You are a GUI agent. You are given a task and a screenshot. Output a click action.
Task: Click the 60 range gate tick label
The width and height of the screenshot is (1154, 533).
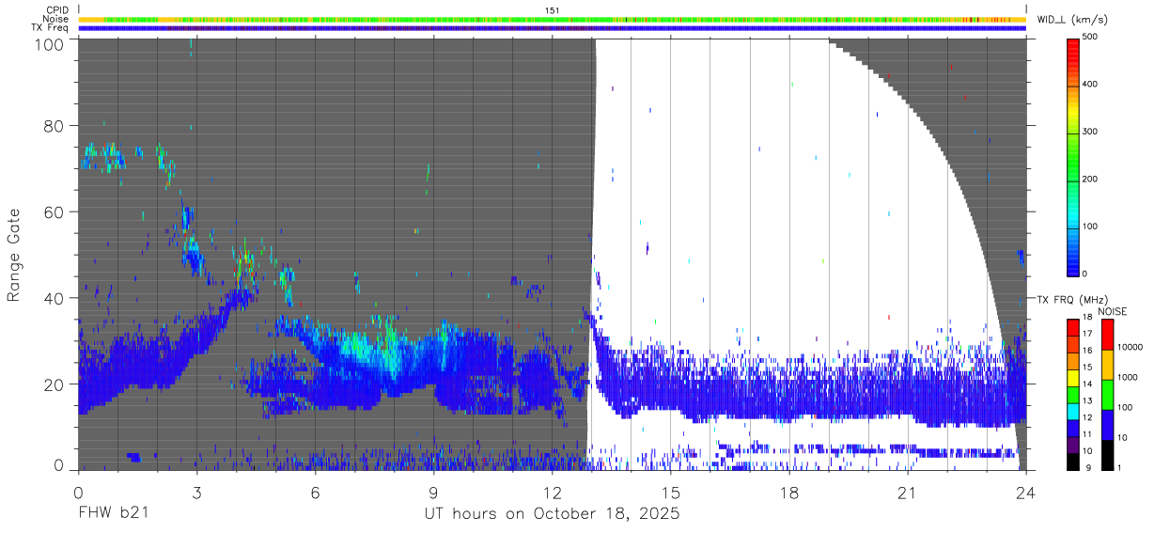coord(55,212)
